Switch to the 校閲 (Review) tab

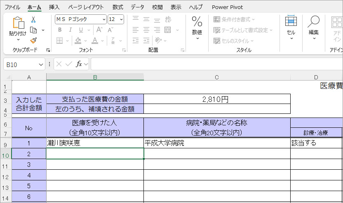[157, 7]
